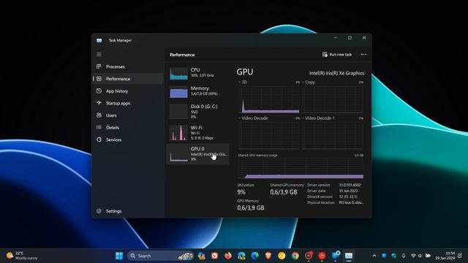Click the microphone tray icon
The image size is (468, 263).
(x=404, y=256)
